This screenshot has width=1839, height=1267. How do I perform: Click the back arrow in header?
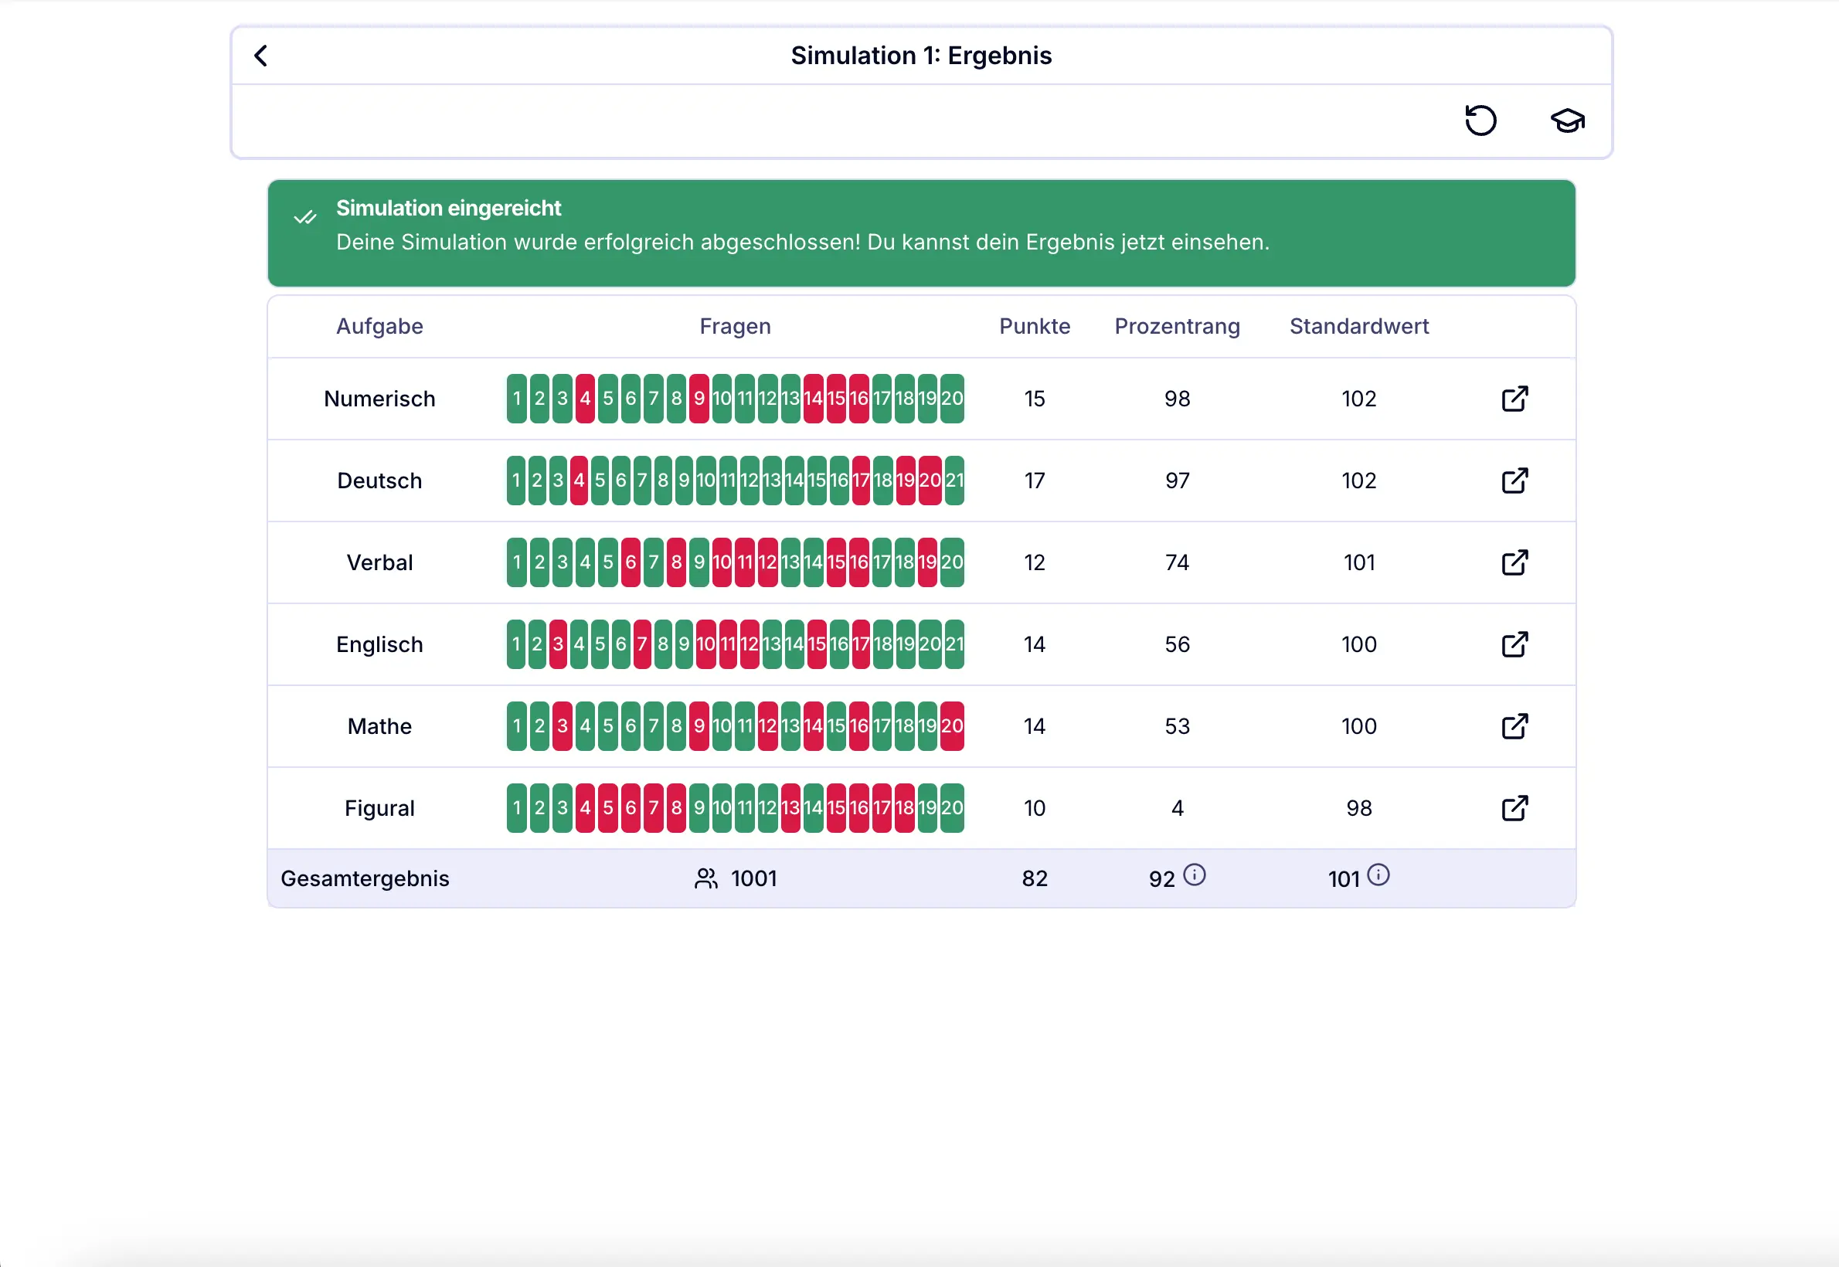(260, 56)
